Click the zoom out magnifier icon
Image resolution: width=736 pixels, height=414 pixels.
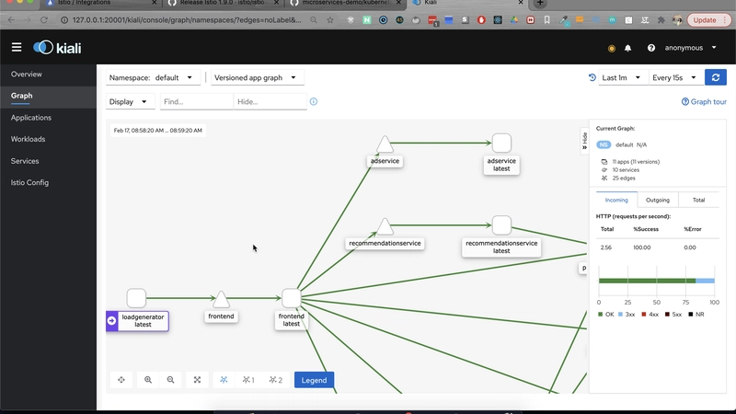pos(171,379)
